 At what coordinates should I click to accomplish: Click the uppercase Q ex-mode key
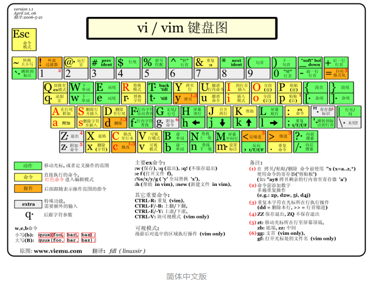(x=55, y=87)
